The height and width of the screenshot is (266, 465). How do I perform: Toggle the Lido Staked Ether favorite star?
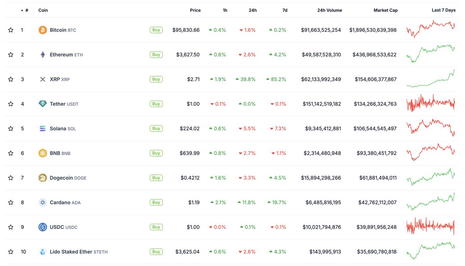point(11,252)
